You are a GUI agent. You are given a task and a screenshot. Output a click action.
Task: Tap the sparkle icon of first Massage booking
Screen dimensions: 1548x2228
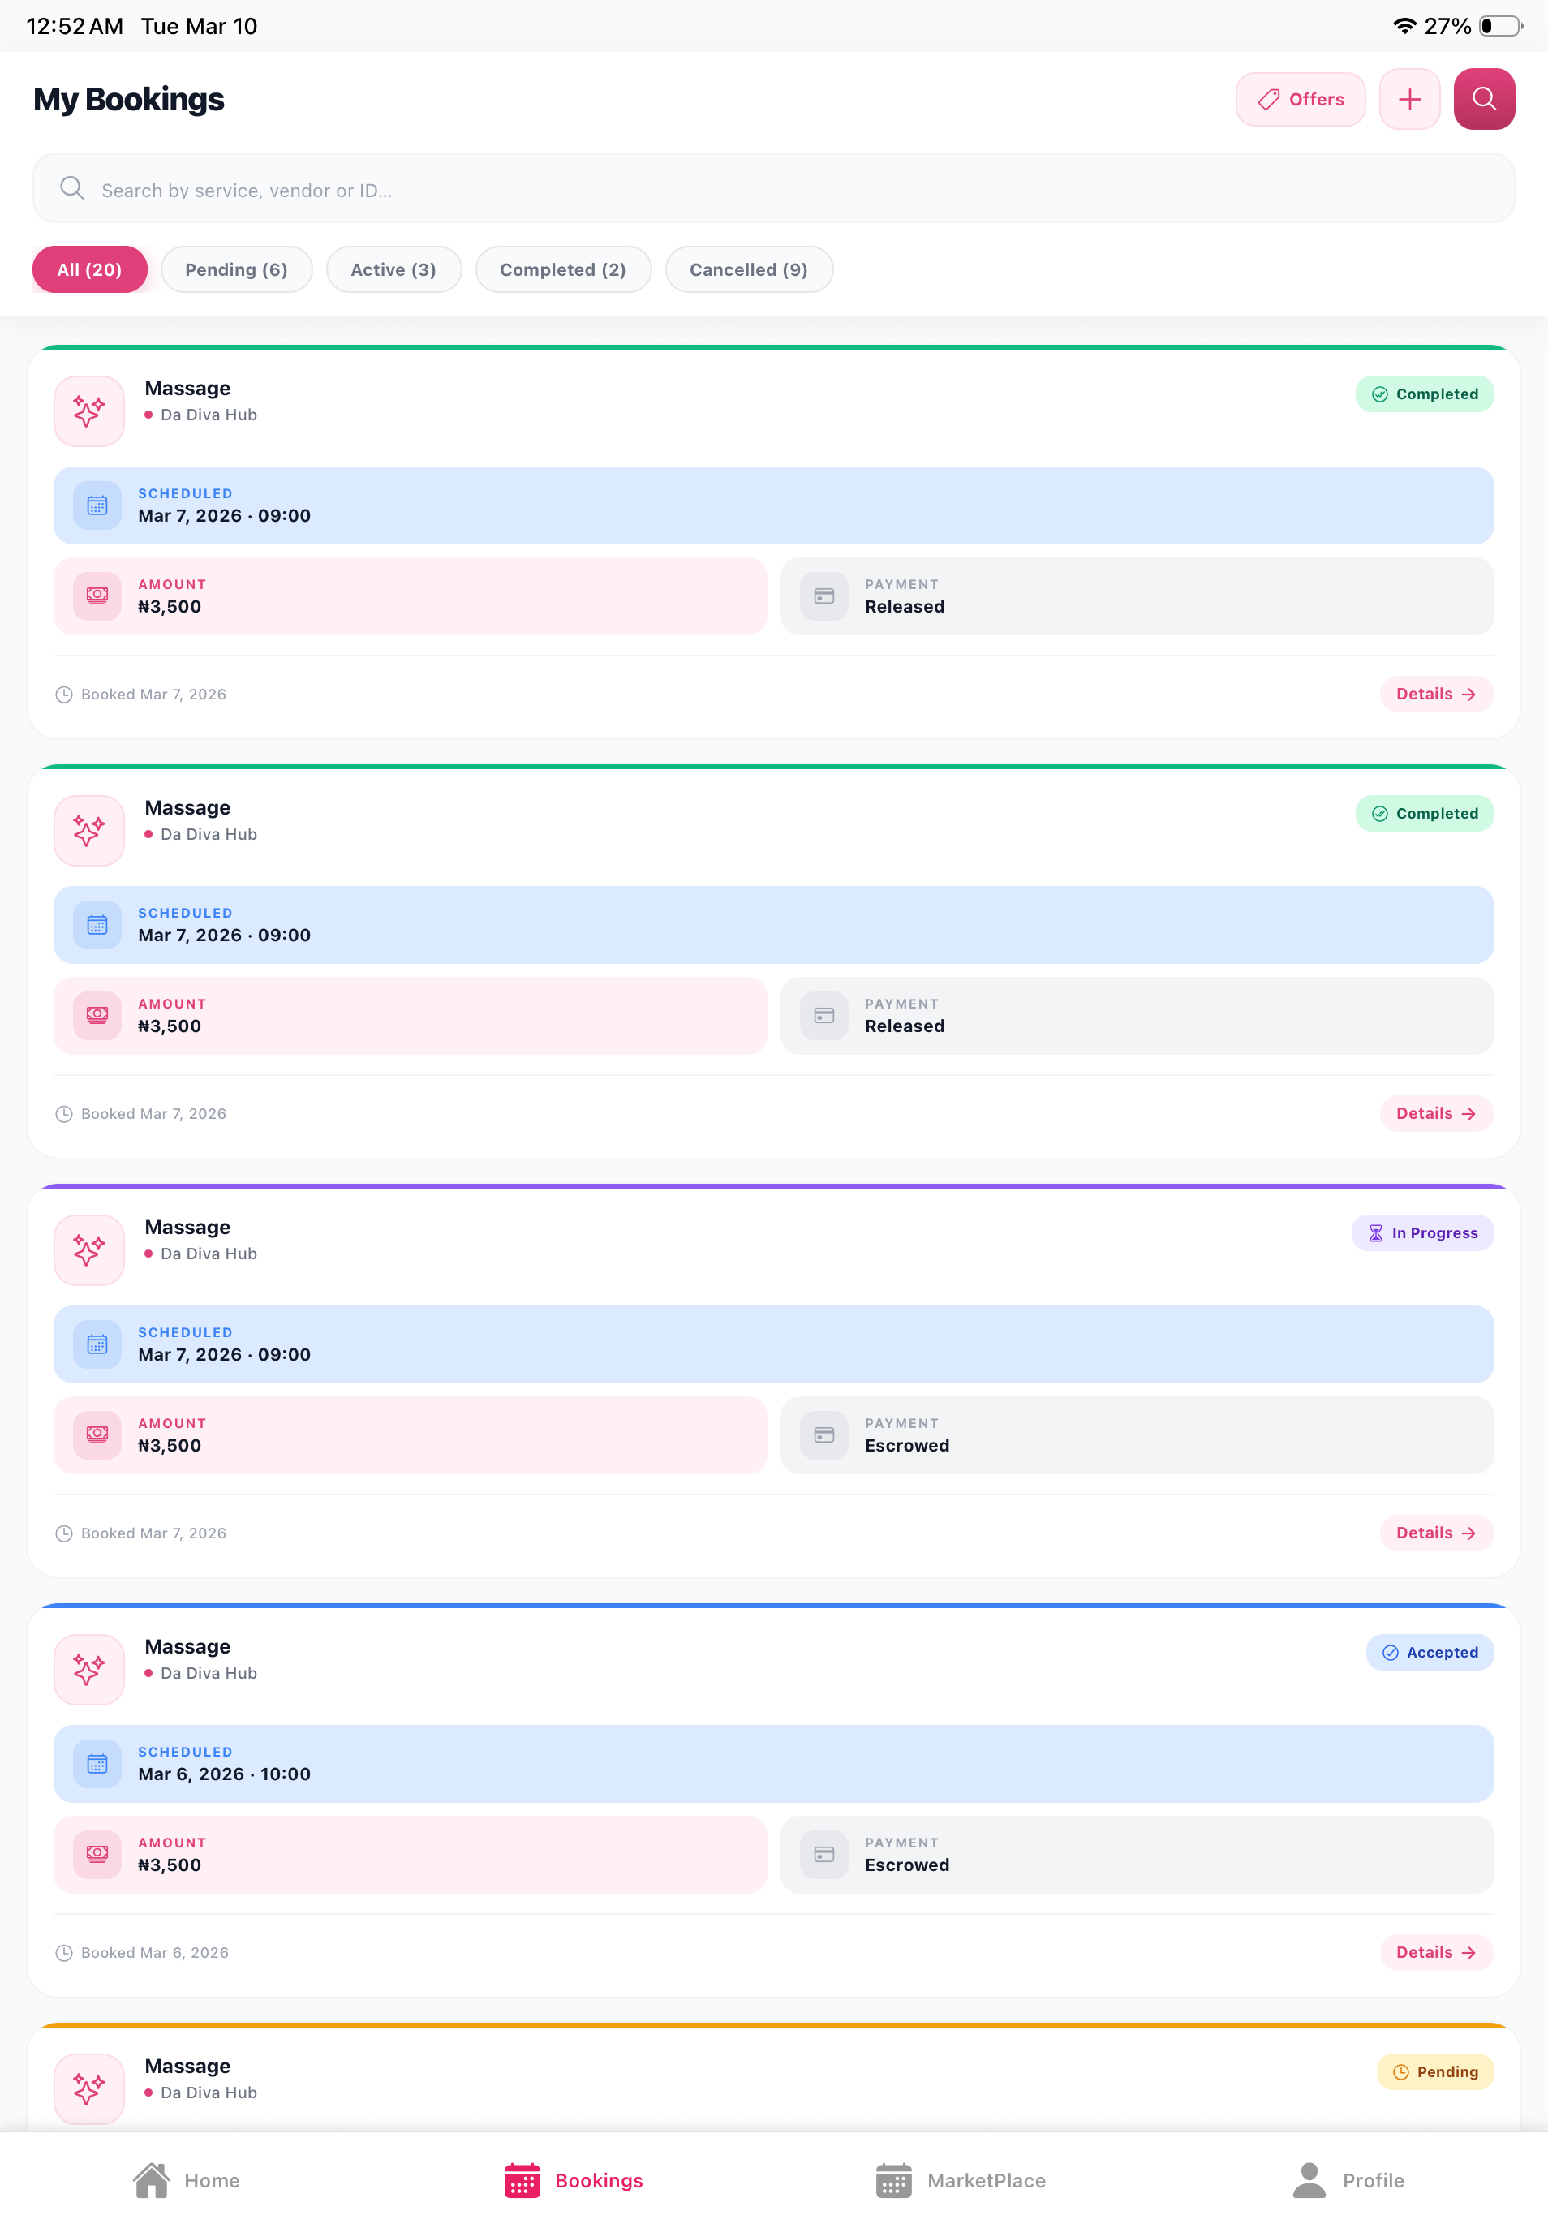(x=89, y=411)
